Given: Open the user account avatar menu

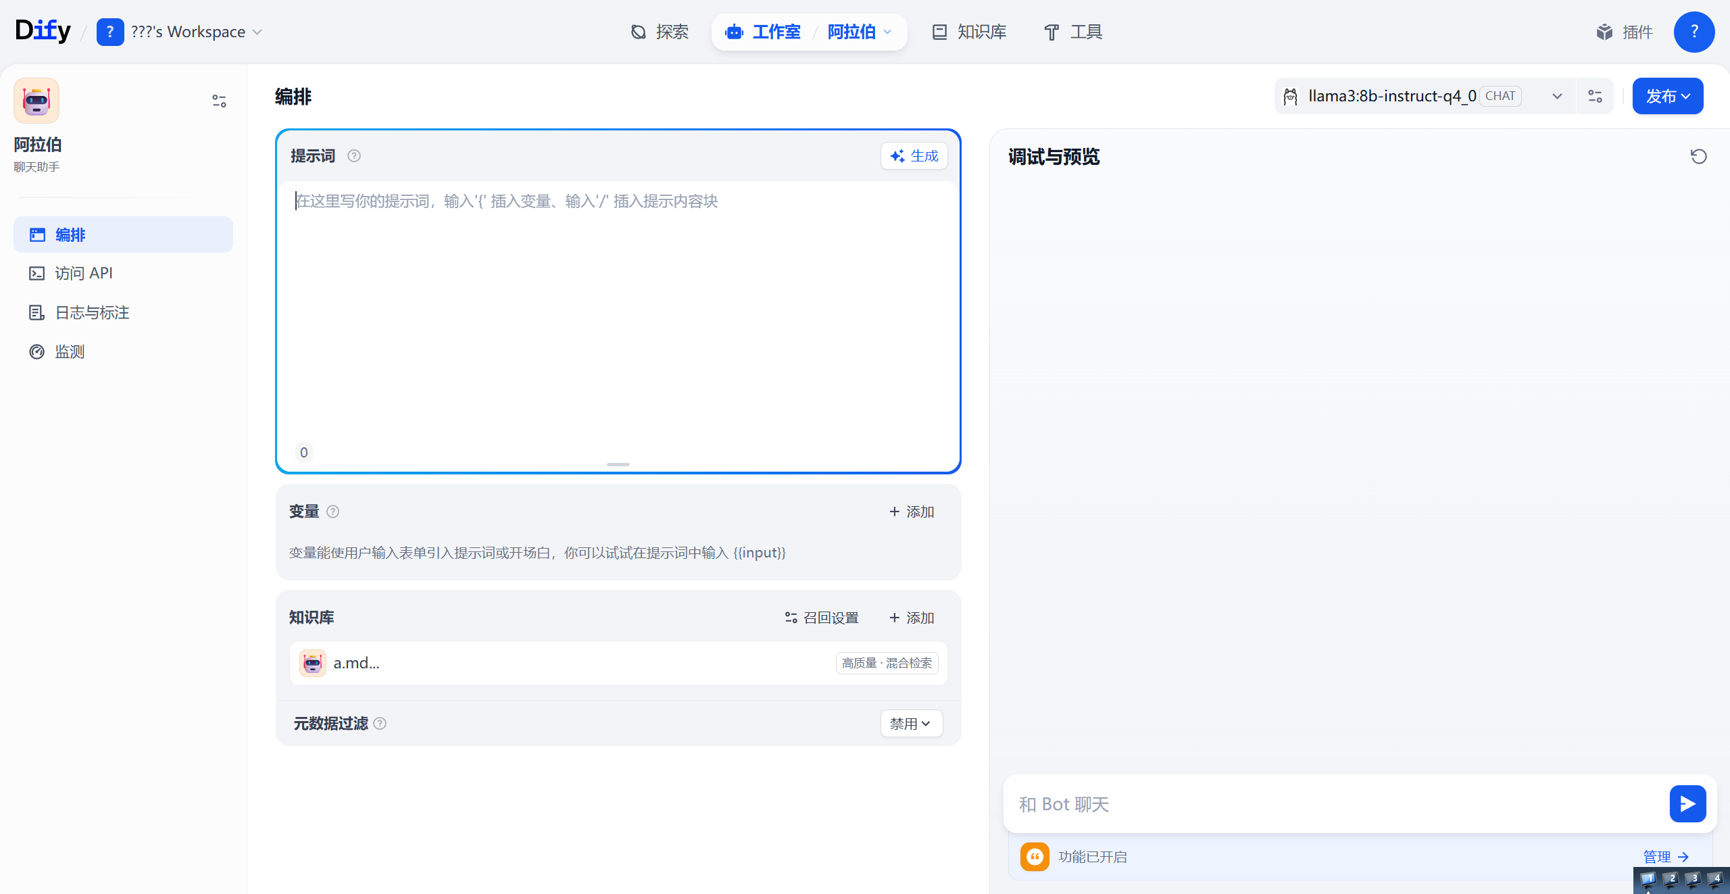Looking at the screenshot, I should [x=1694, y=32].
